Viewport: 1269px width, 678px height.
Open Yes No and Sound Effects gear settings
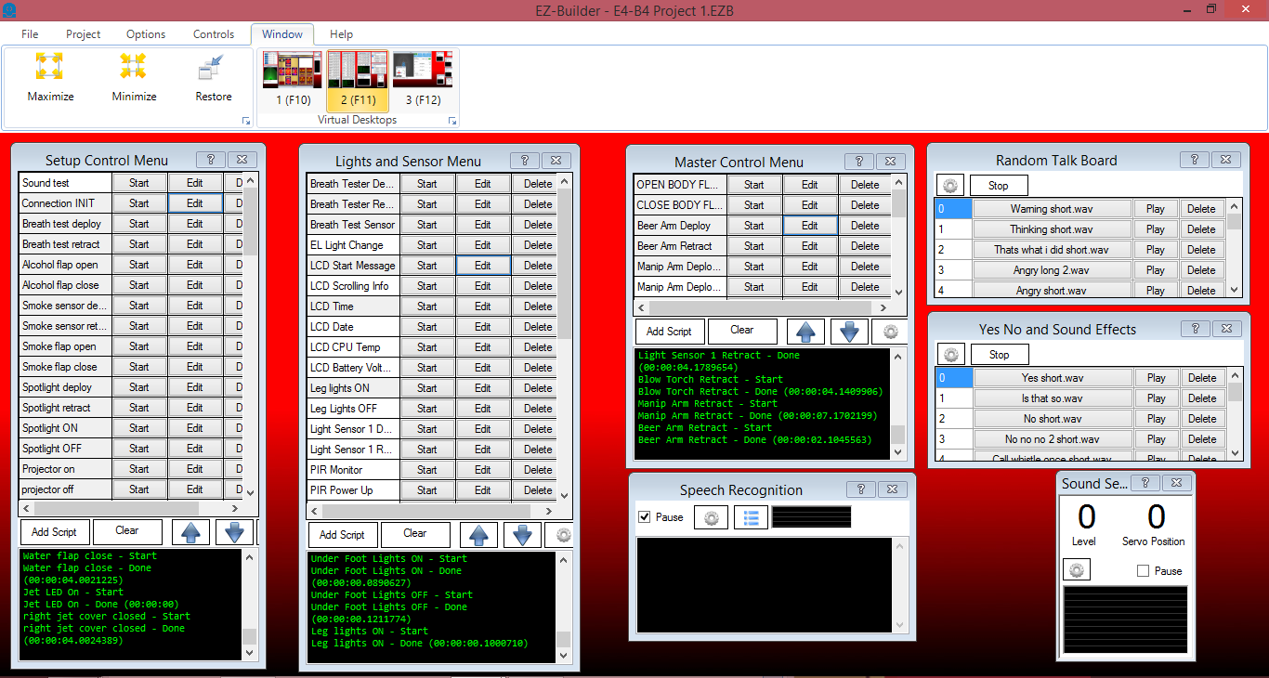pyautogui.click(x=951, y=354)
